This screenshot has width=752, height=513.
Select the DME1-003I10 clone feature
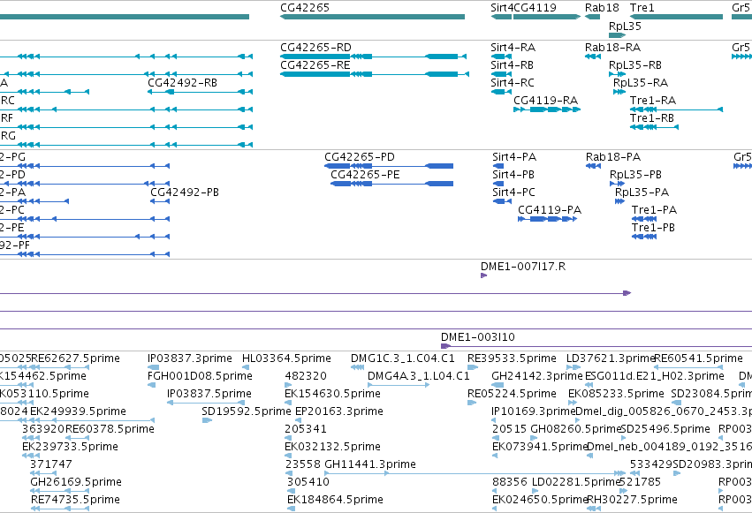click(x=478, y=337)
